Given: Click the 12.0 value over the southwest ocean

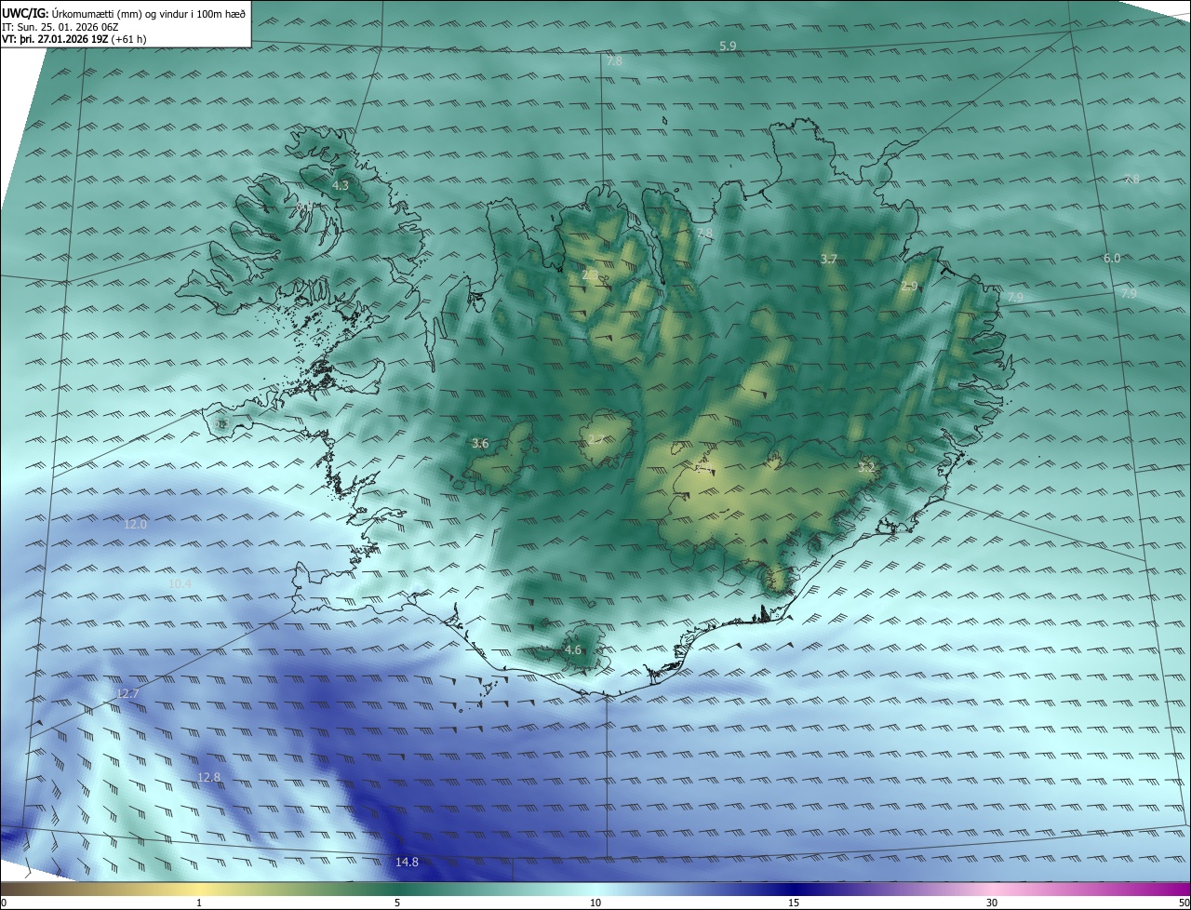Looking at the screenshot, I should 136,525.
